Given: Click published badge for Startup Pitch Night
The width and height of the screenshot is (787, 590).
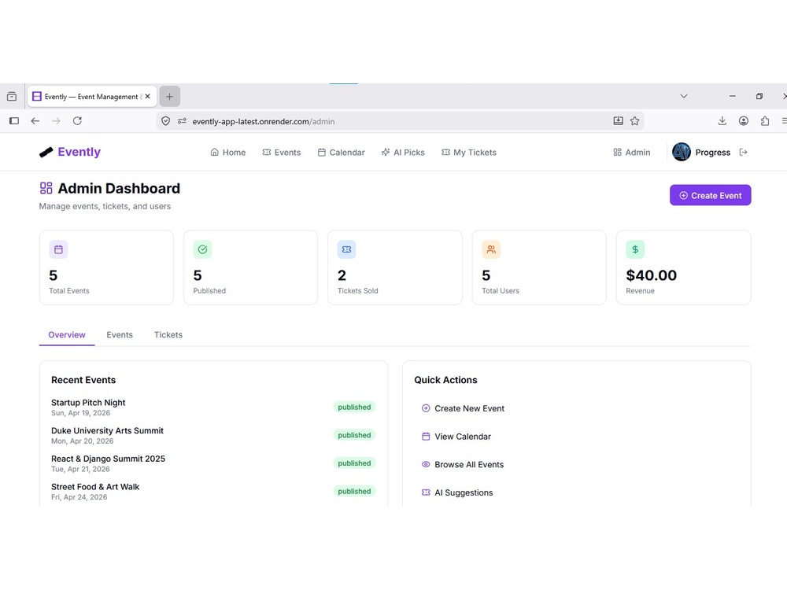Looking at the screenshot, I should pos(354,407).
